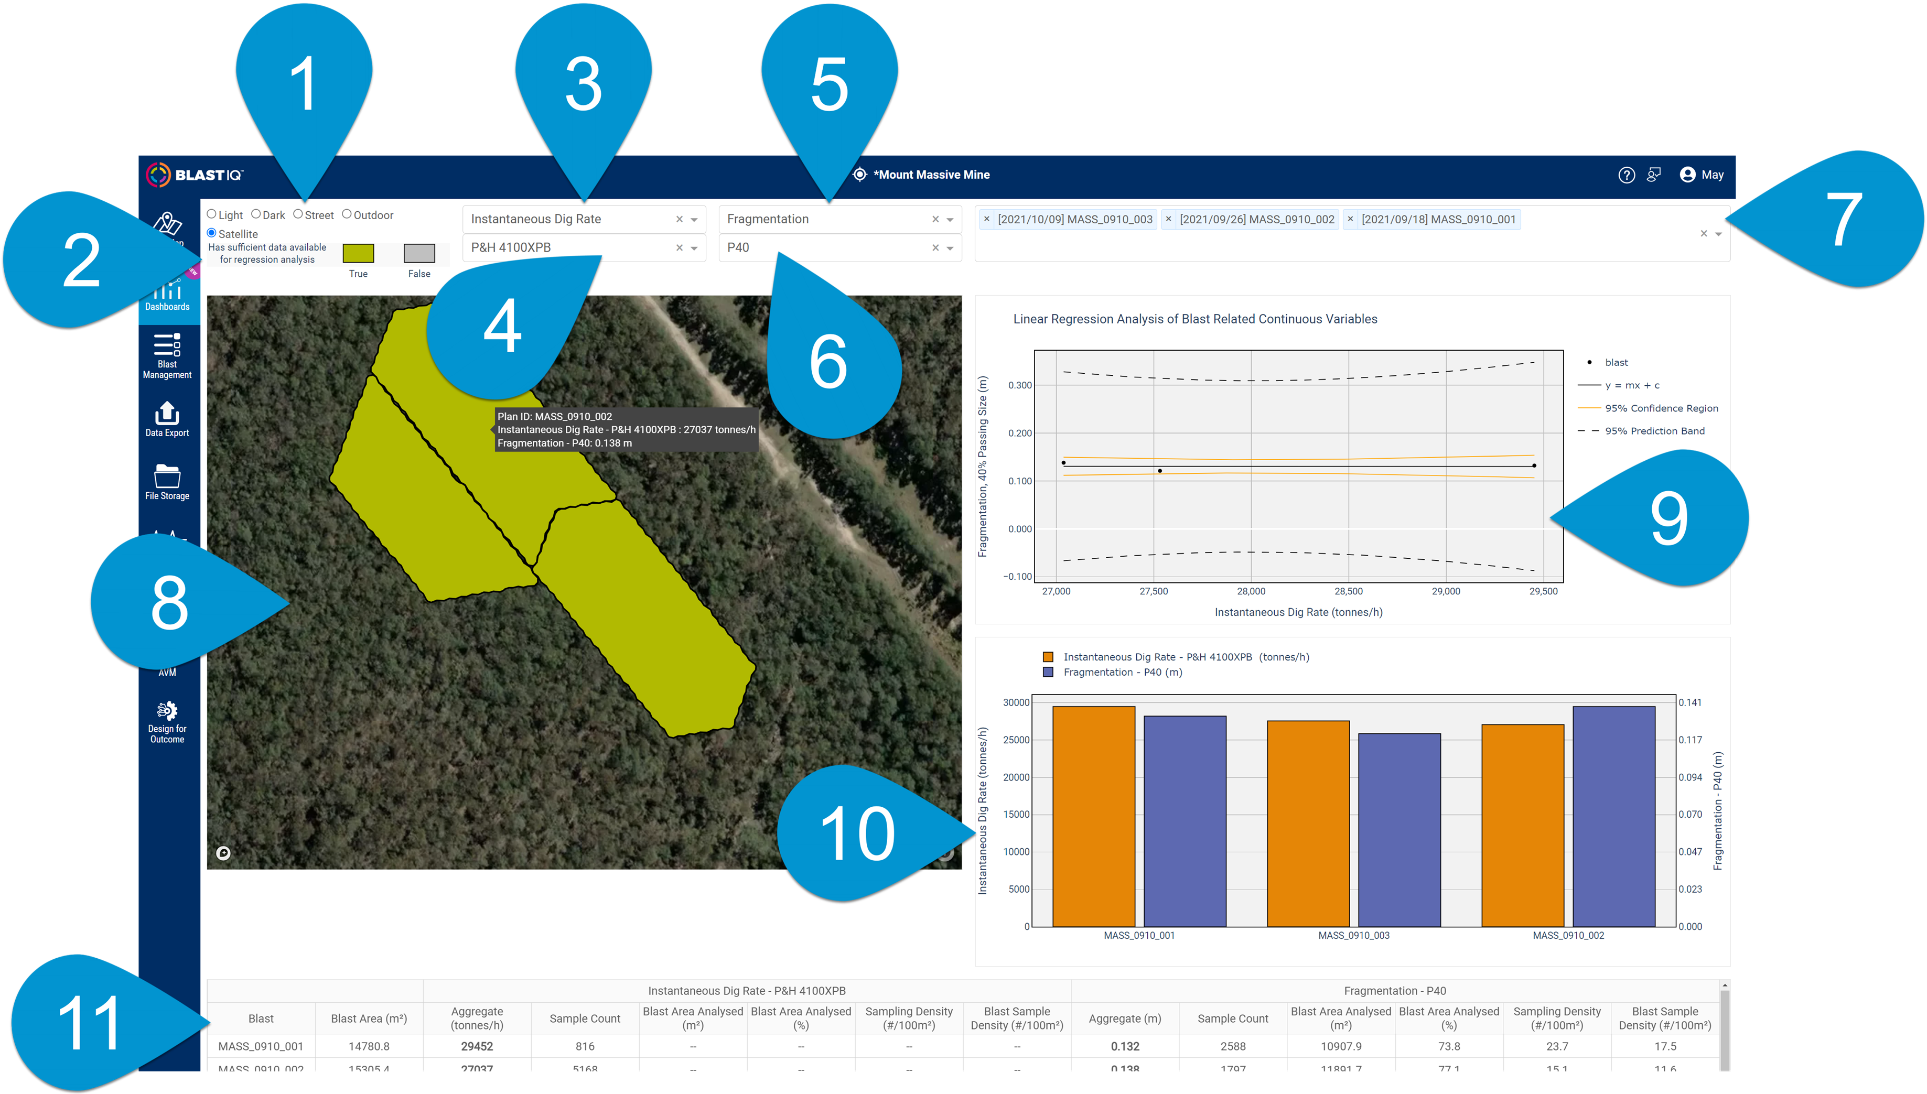
Task: Click the 'Blast' column header
Action: click(x=261, y=1019)
